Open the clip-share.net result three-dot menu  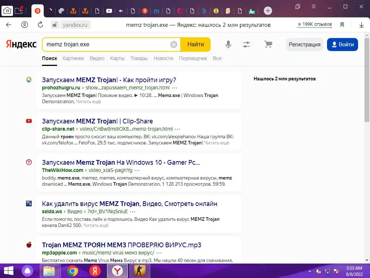(177, 129)
